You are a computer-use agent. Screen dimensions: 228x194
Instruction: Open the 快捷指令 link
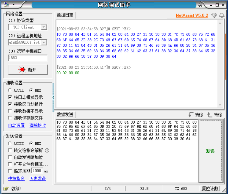point(16,179)
